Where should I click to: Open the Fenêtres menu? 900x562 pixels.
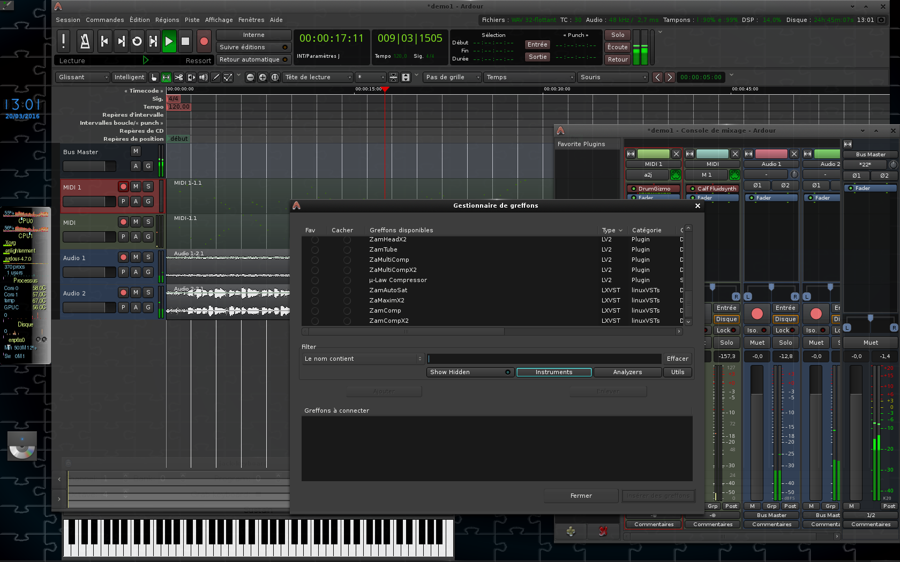[251, 20]
